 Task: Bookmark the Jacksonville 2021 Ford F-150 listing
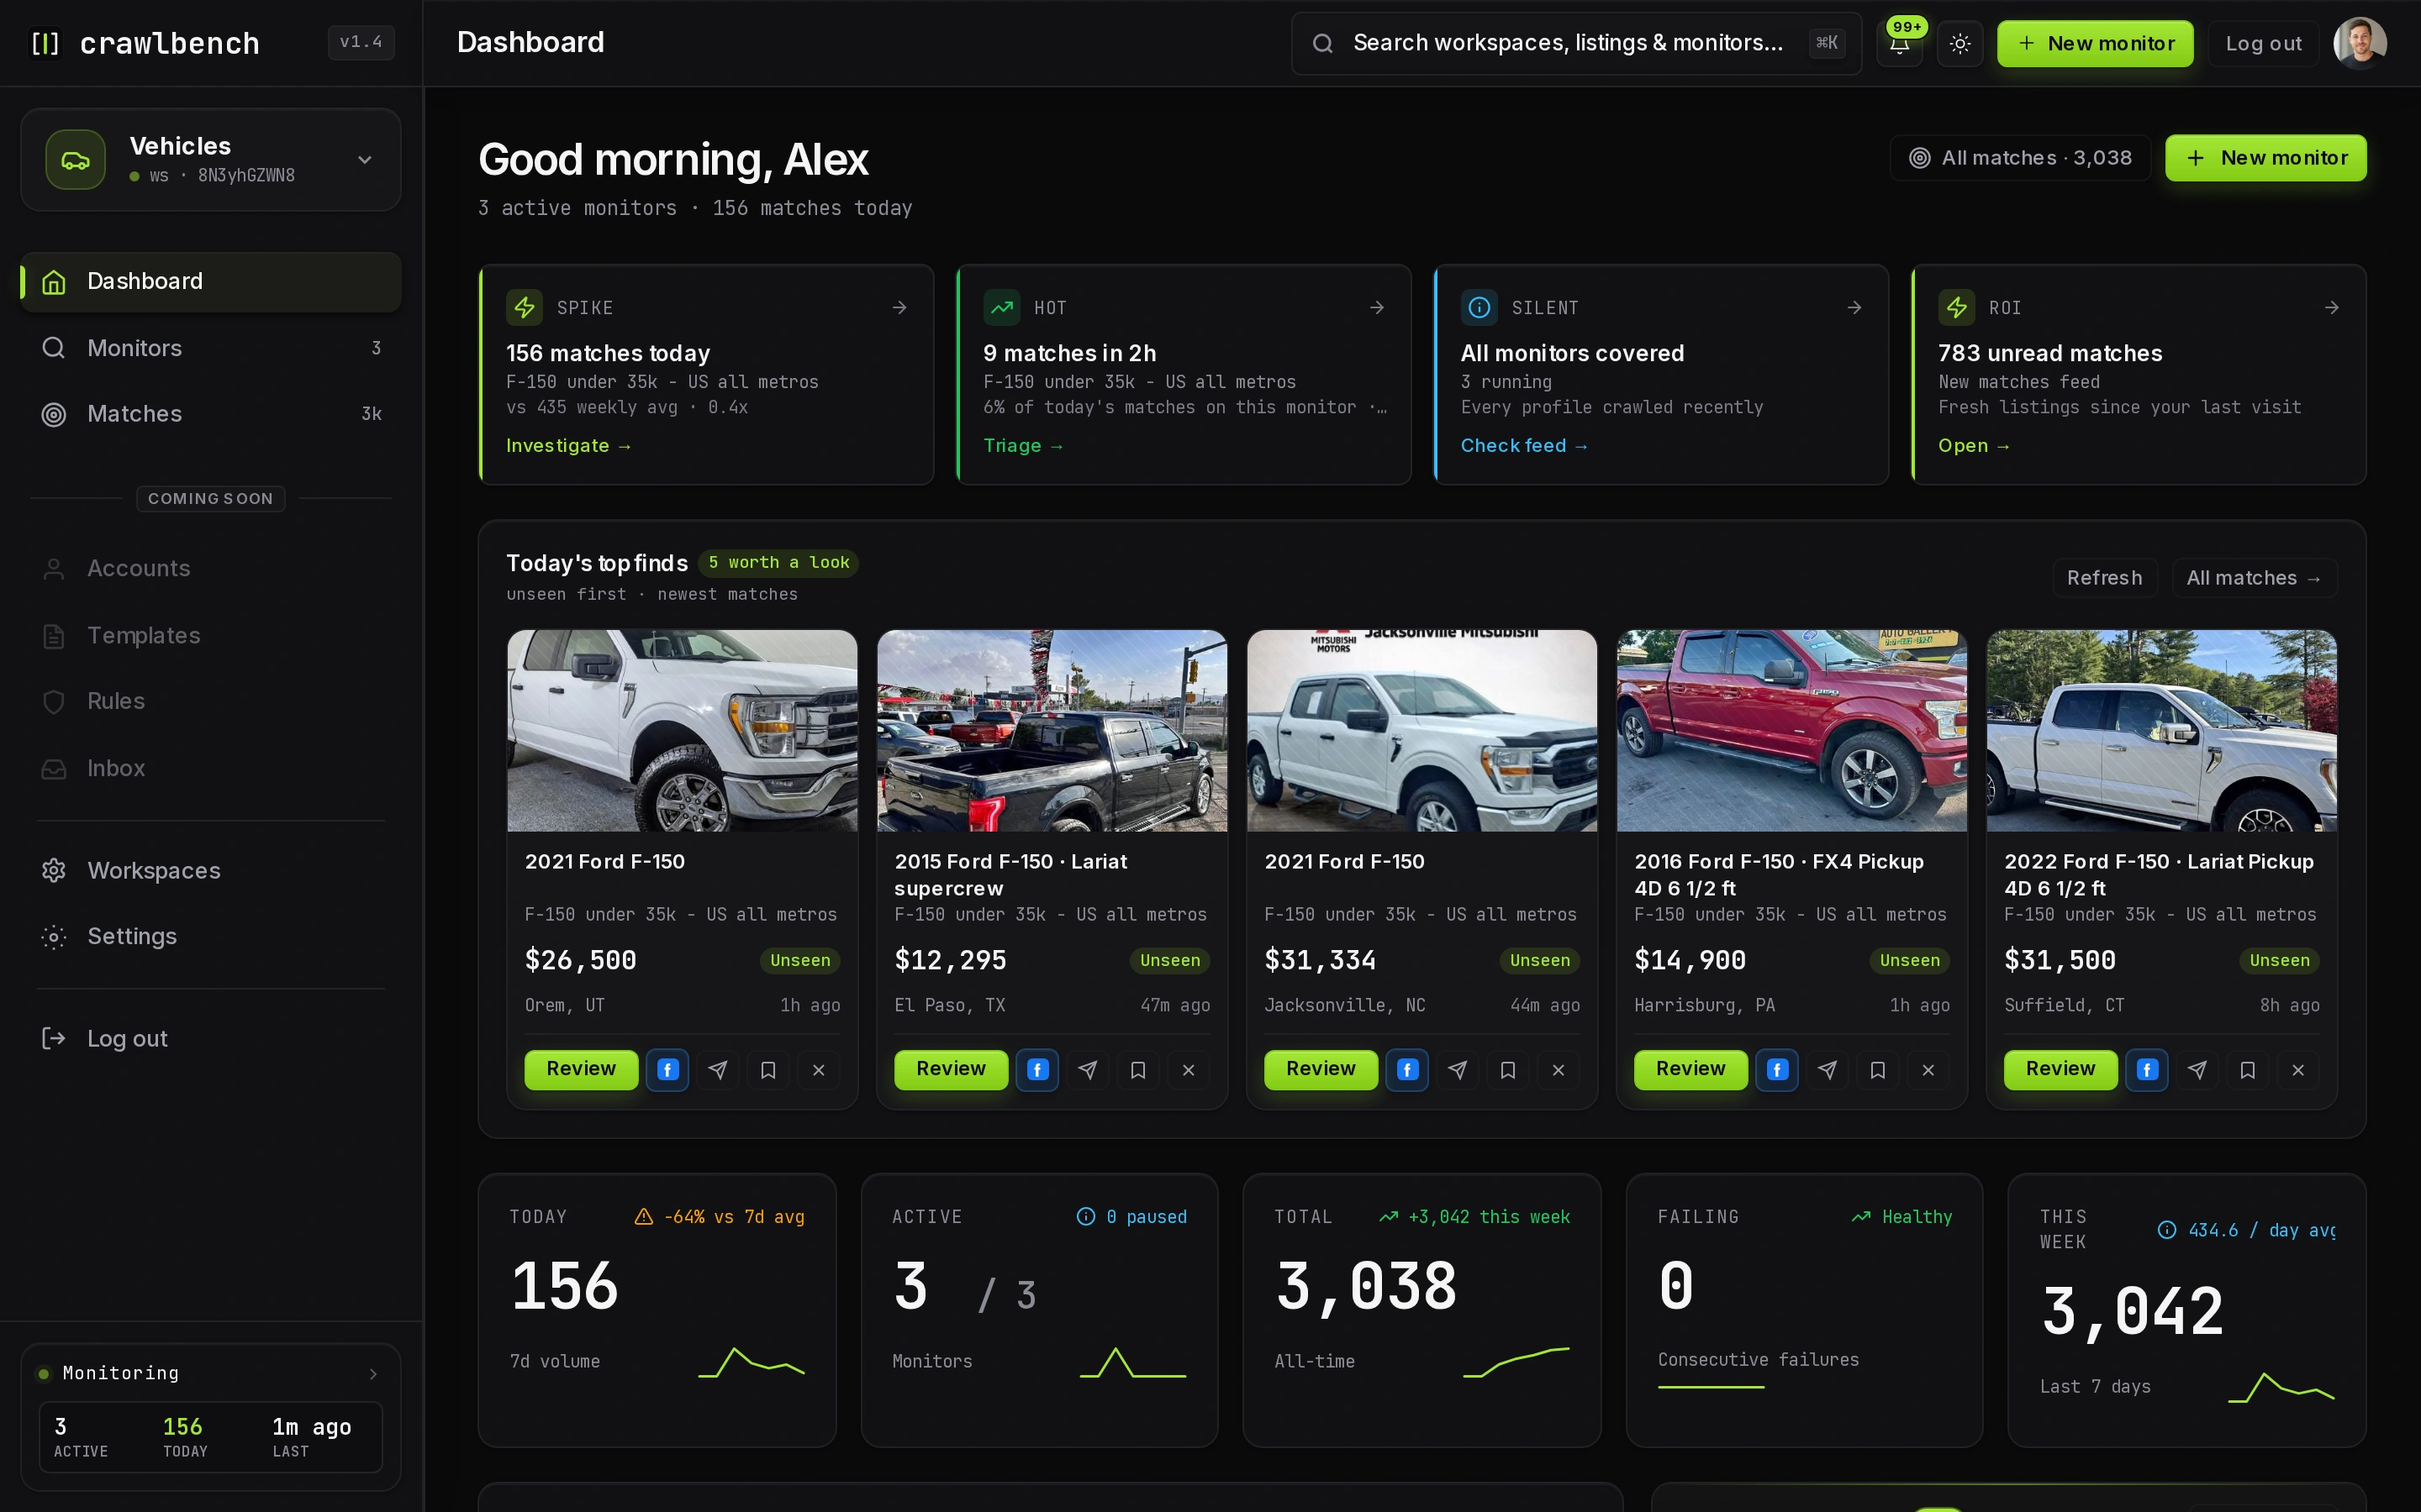pos(1507,1070)
